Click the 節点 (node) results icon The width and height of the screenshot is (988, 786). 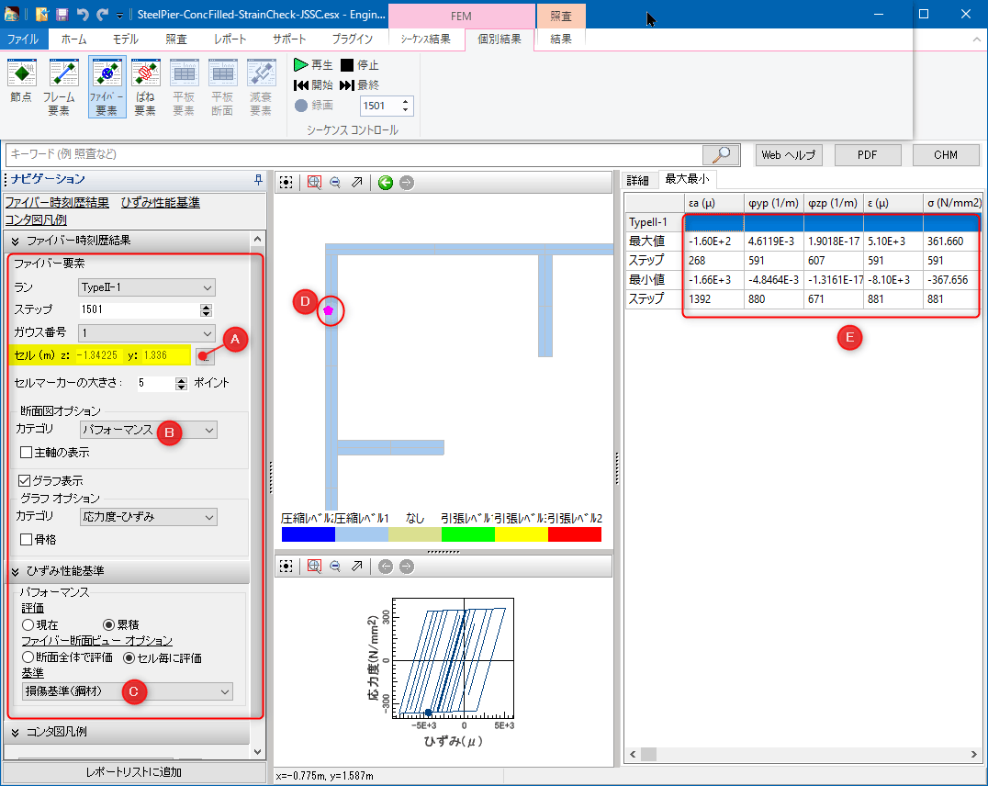pyautogui.click(x=20, y=87)
